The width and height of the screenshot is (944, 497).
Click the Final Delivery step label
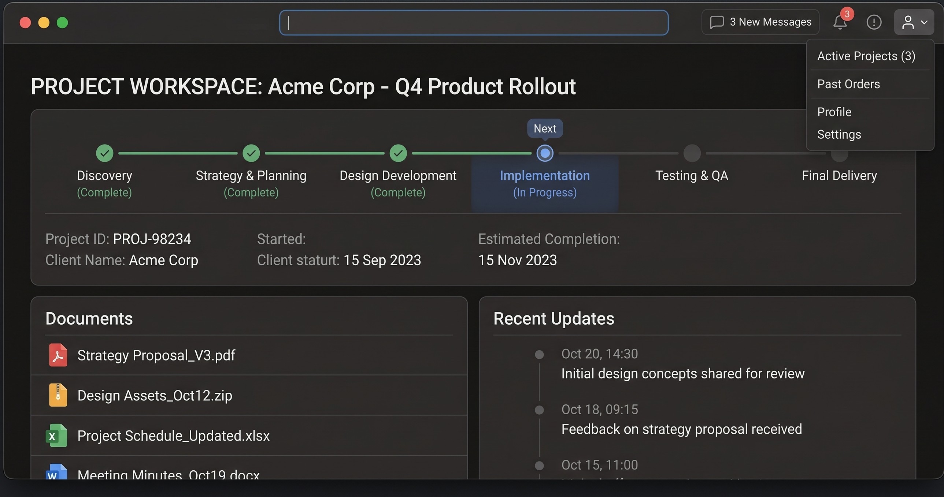839,176
